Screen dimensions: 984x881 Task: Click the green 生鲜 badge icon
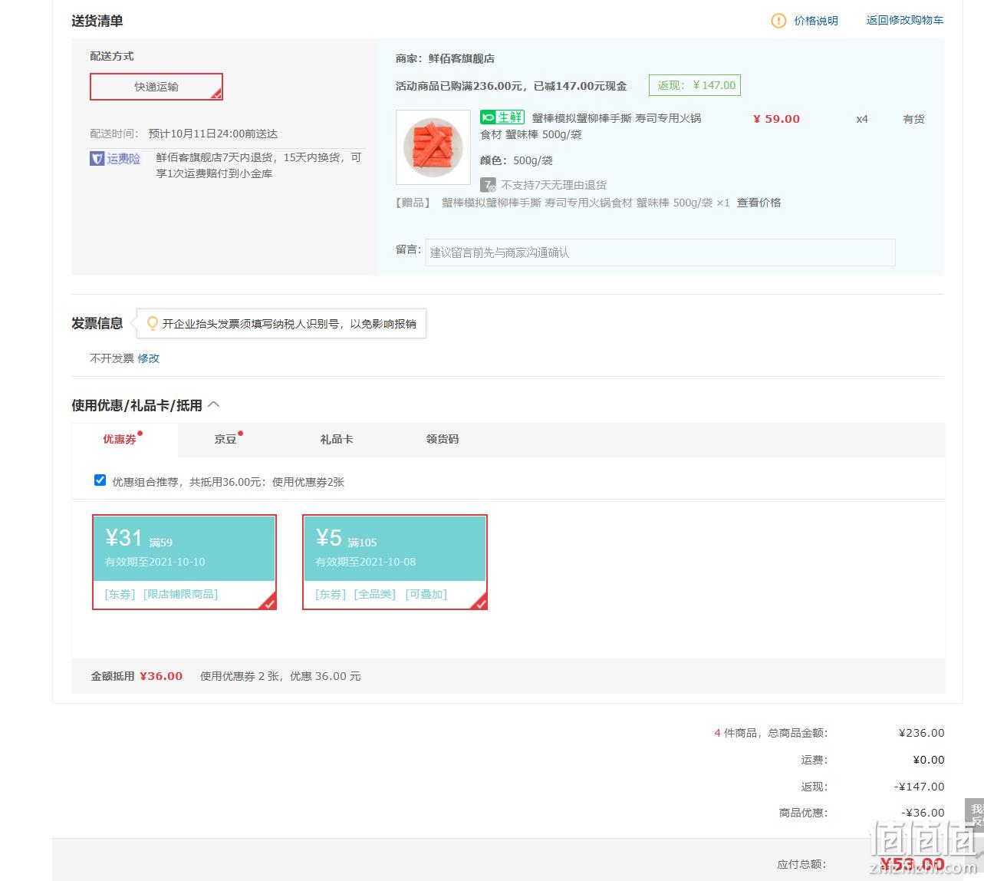(x=502, y=117)
